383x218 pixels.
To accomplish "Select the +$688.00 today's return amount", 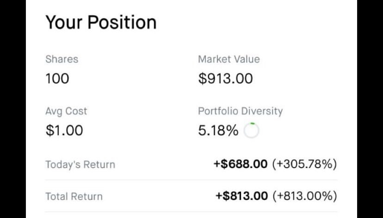I will 241,164.
